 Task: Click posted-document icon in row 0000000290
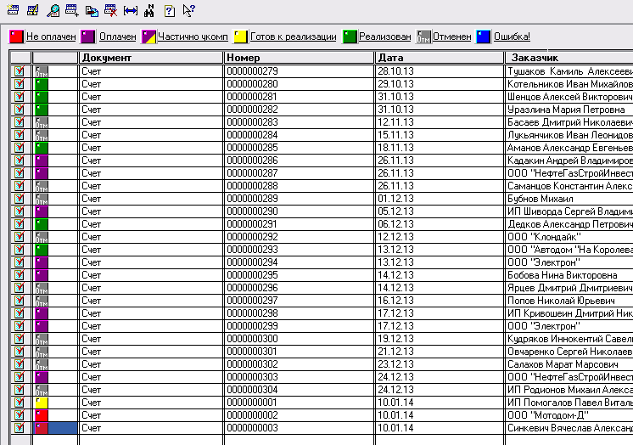point(20,211)
